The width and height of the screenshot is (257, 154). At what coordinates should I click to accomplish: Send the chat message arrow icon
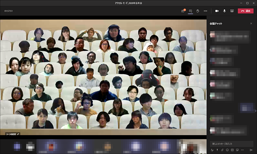tap(251, 150)
